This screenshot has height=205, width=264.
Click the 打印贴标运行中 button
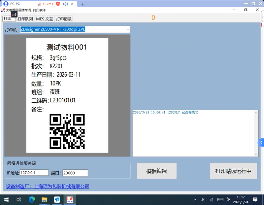pyautogui.click(x=234, y=171)
